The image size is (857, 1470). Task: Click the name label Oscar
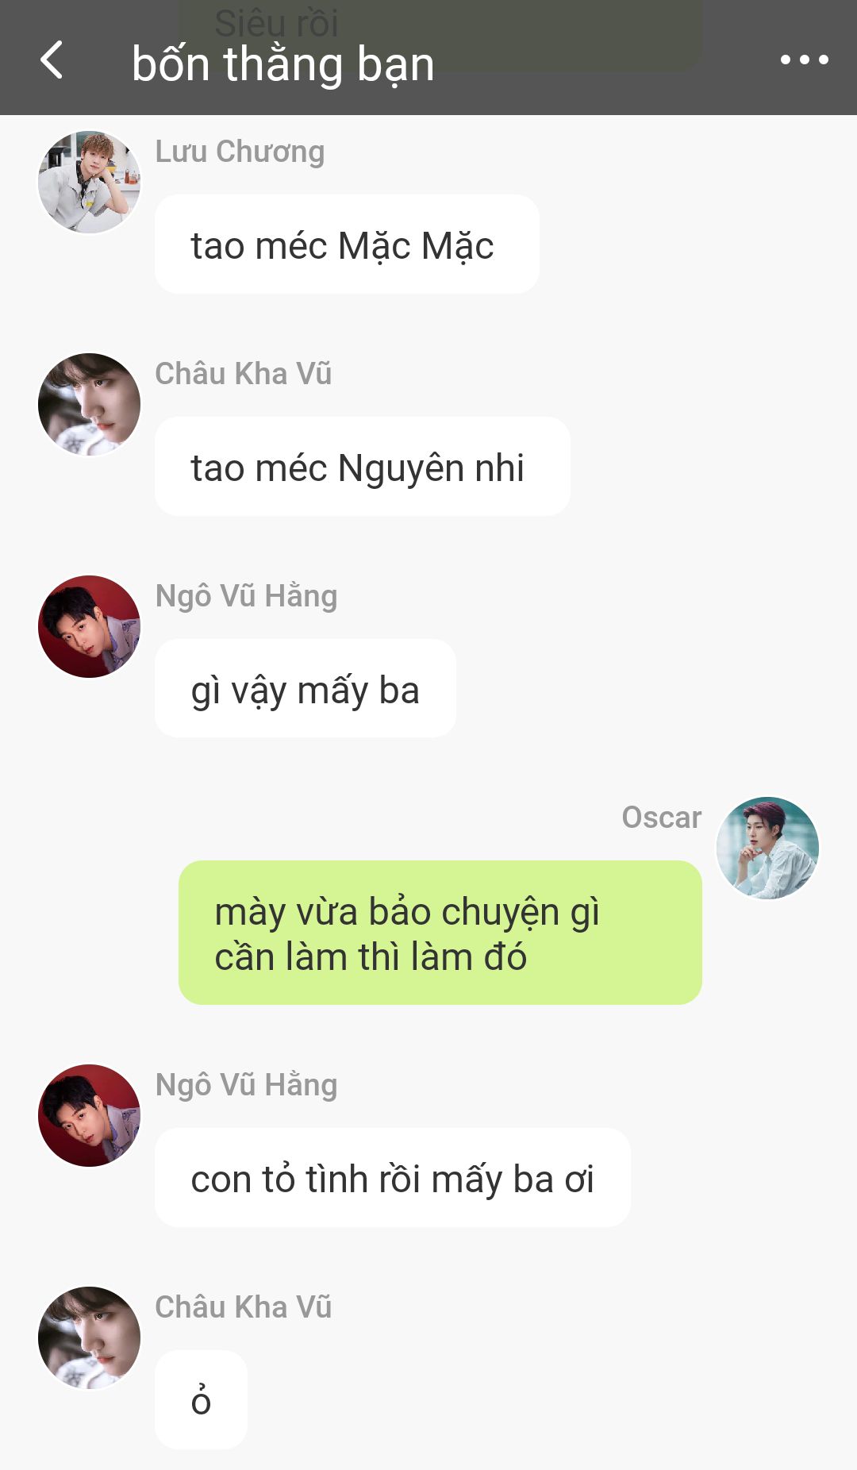click(662, 818)
